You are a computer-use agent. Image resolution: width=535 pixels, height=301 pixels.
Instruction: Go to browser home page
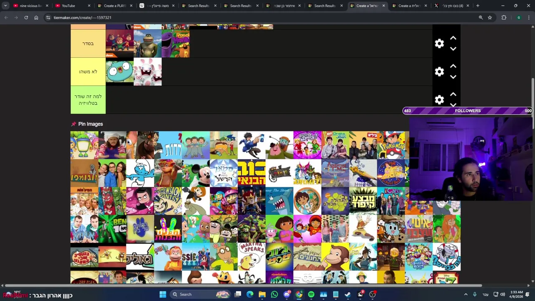click(x=36, y=18)
